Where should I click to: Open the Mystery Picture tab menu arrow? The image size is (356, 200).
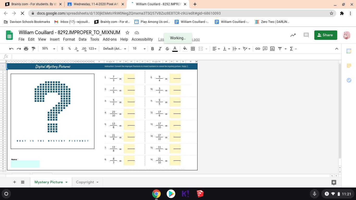[66, 182]
